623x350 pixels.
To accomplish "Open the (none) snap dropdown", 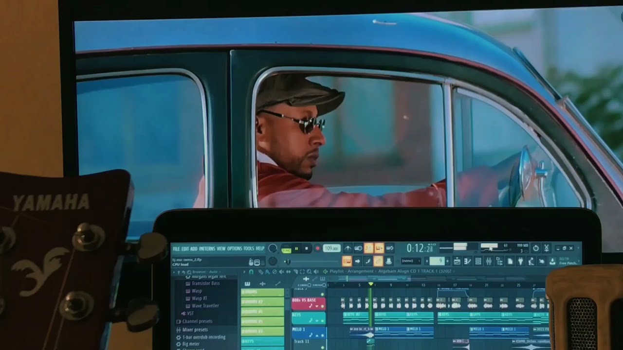I will 410,261.
